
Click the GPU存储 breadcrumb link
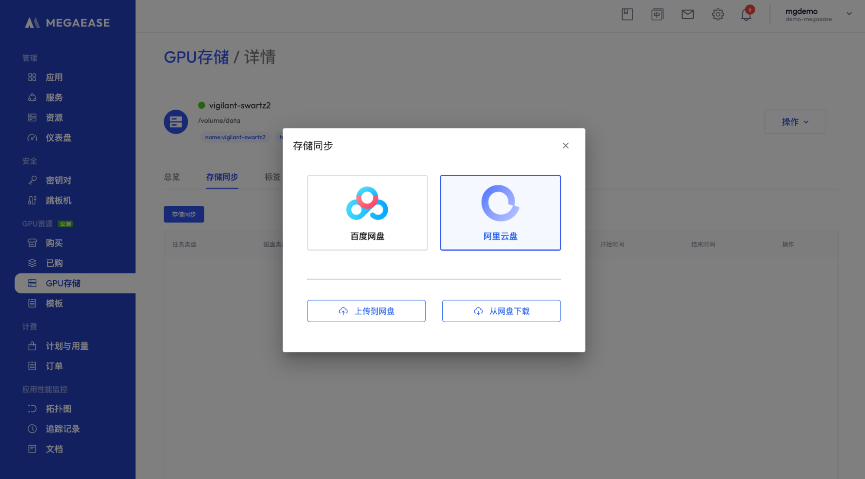[x=196, y=57]
